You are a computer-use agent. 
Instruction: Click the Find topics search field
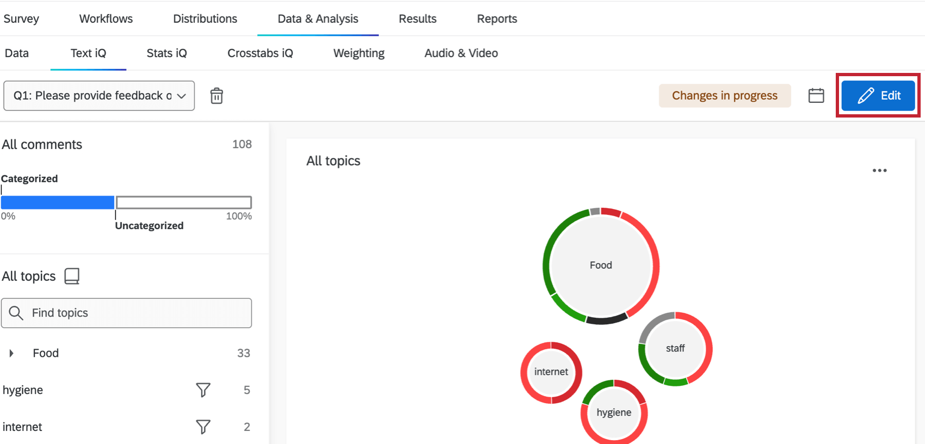(126, 313)
